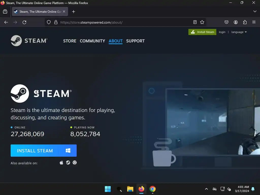Toggle reader view icon in address bar

tap(195, 22)
